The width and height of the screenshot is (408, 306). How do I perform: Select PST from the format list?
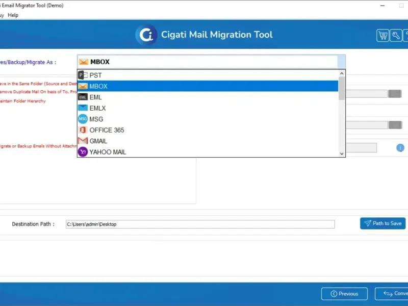(x=208, y=75)
